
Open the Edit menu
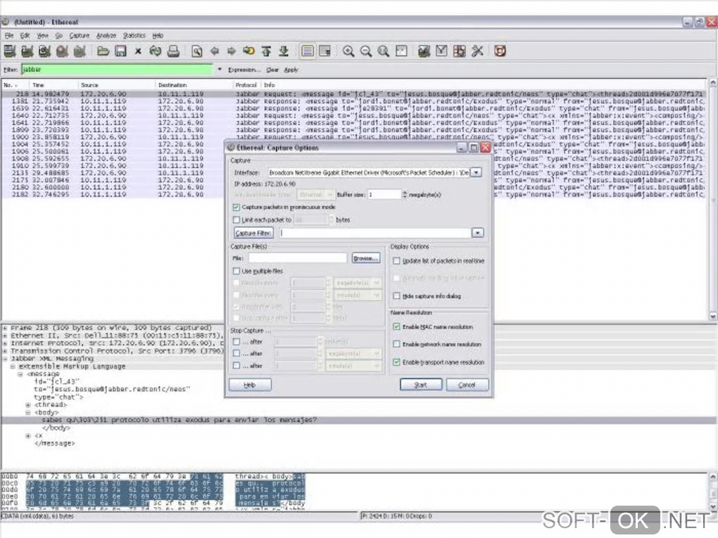pos(25,35)
